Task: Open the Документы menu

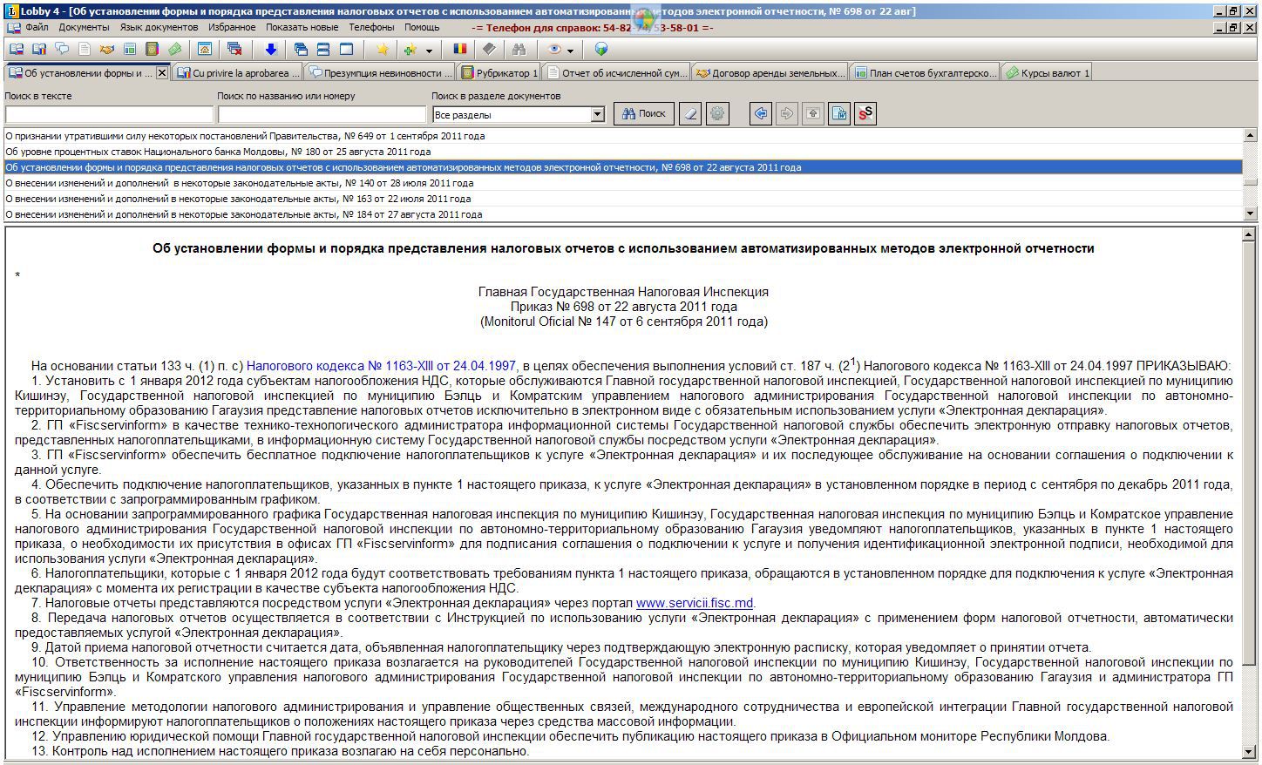Action: tap(85, 27)
